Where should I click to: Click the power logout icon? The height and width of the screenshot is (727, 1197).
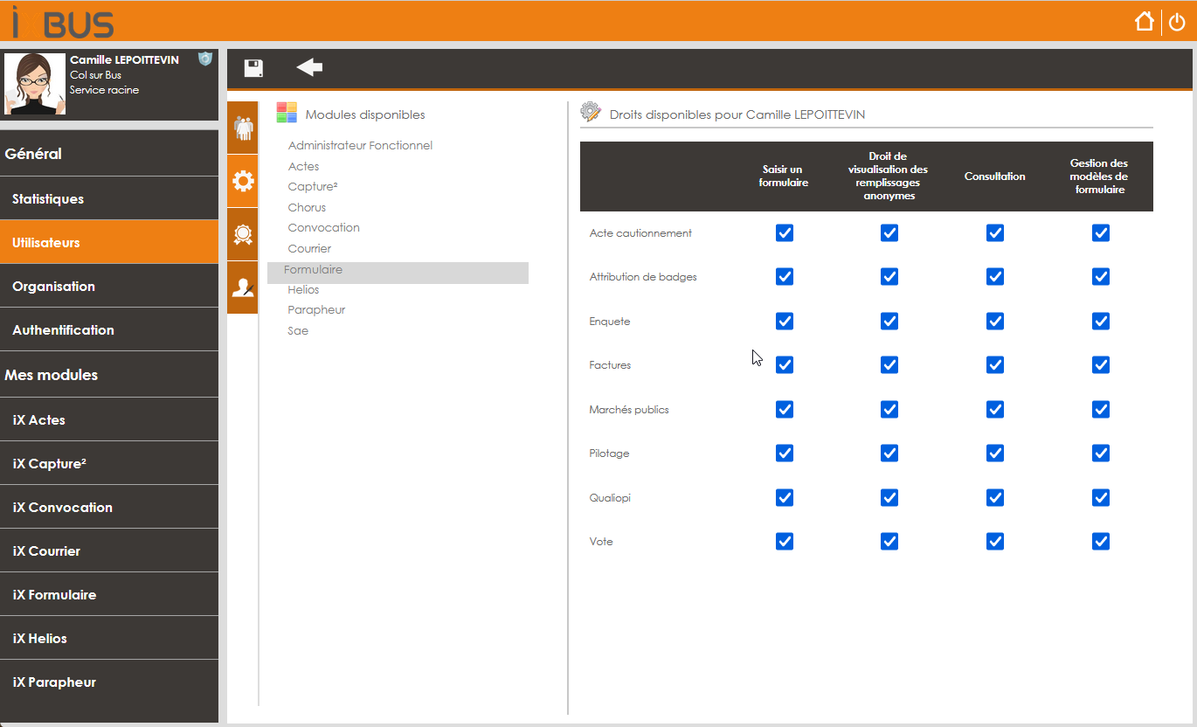[1177, 23]
